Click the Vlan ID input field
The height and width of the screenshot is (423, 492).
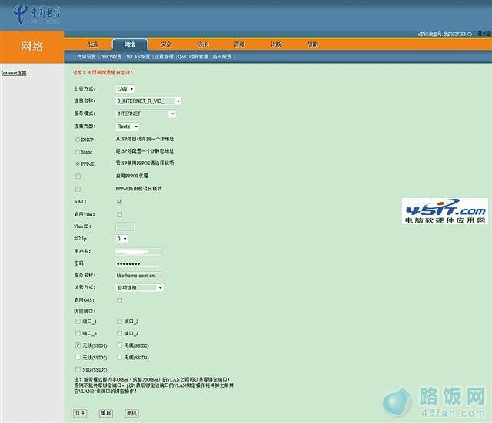click(x=125, y=226)
